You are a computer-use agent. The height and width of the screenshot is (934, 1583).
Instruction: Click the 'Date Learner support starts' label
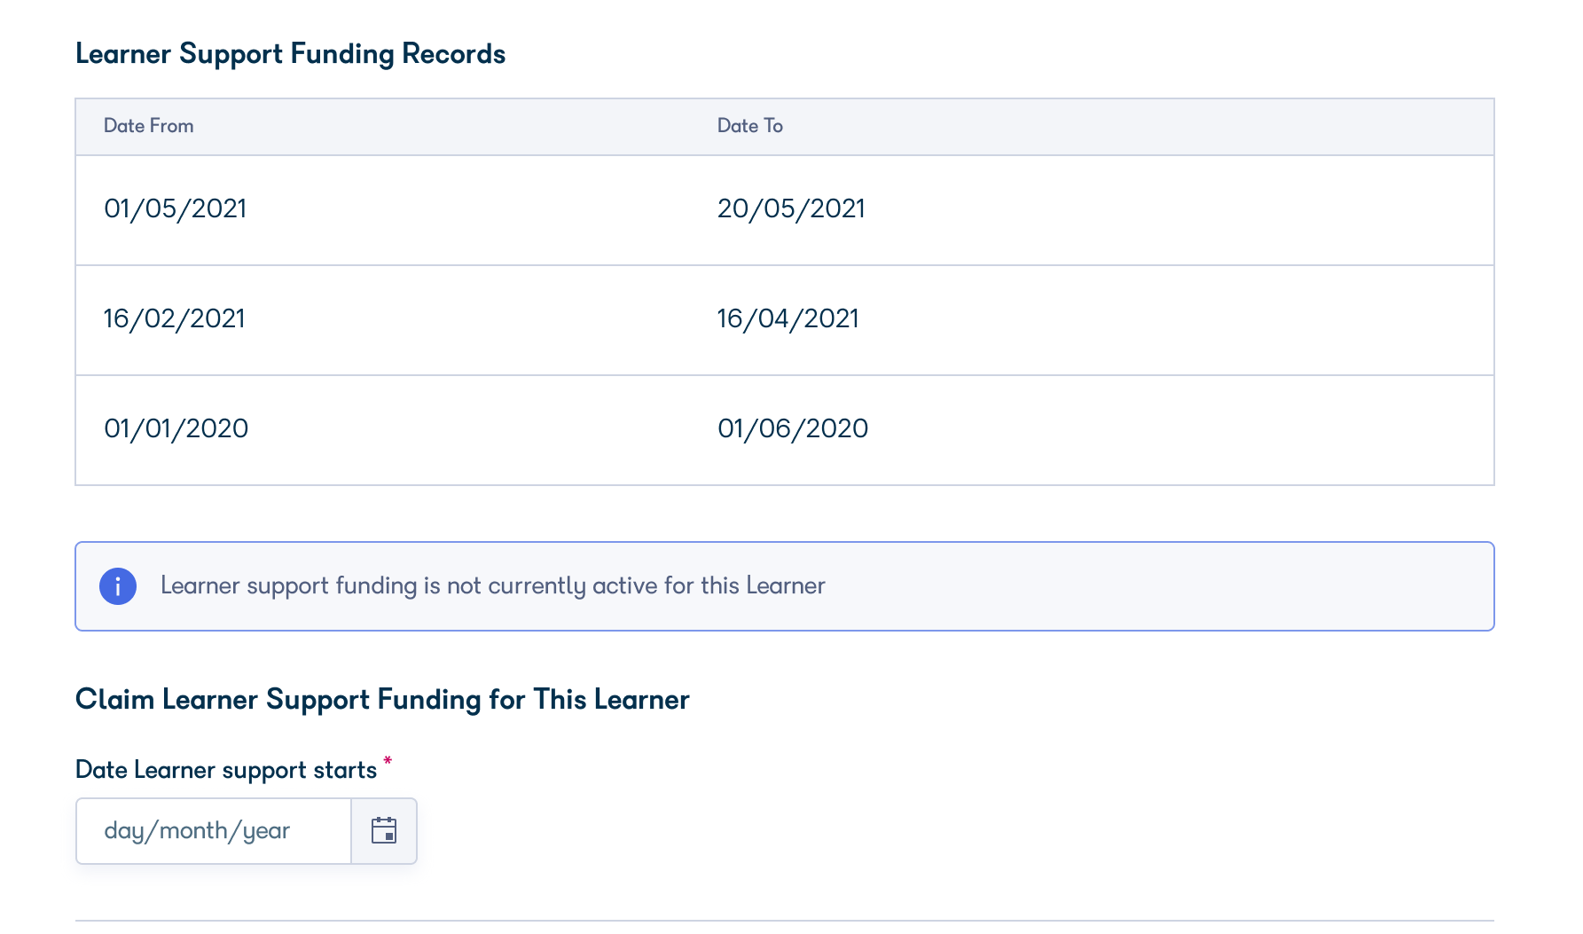click(x=227, y=770)
